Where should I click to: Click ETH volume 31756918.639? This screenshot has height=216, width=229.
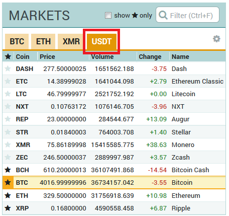(x=112, y=196)
